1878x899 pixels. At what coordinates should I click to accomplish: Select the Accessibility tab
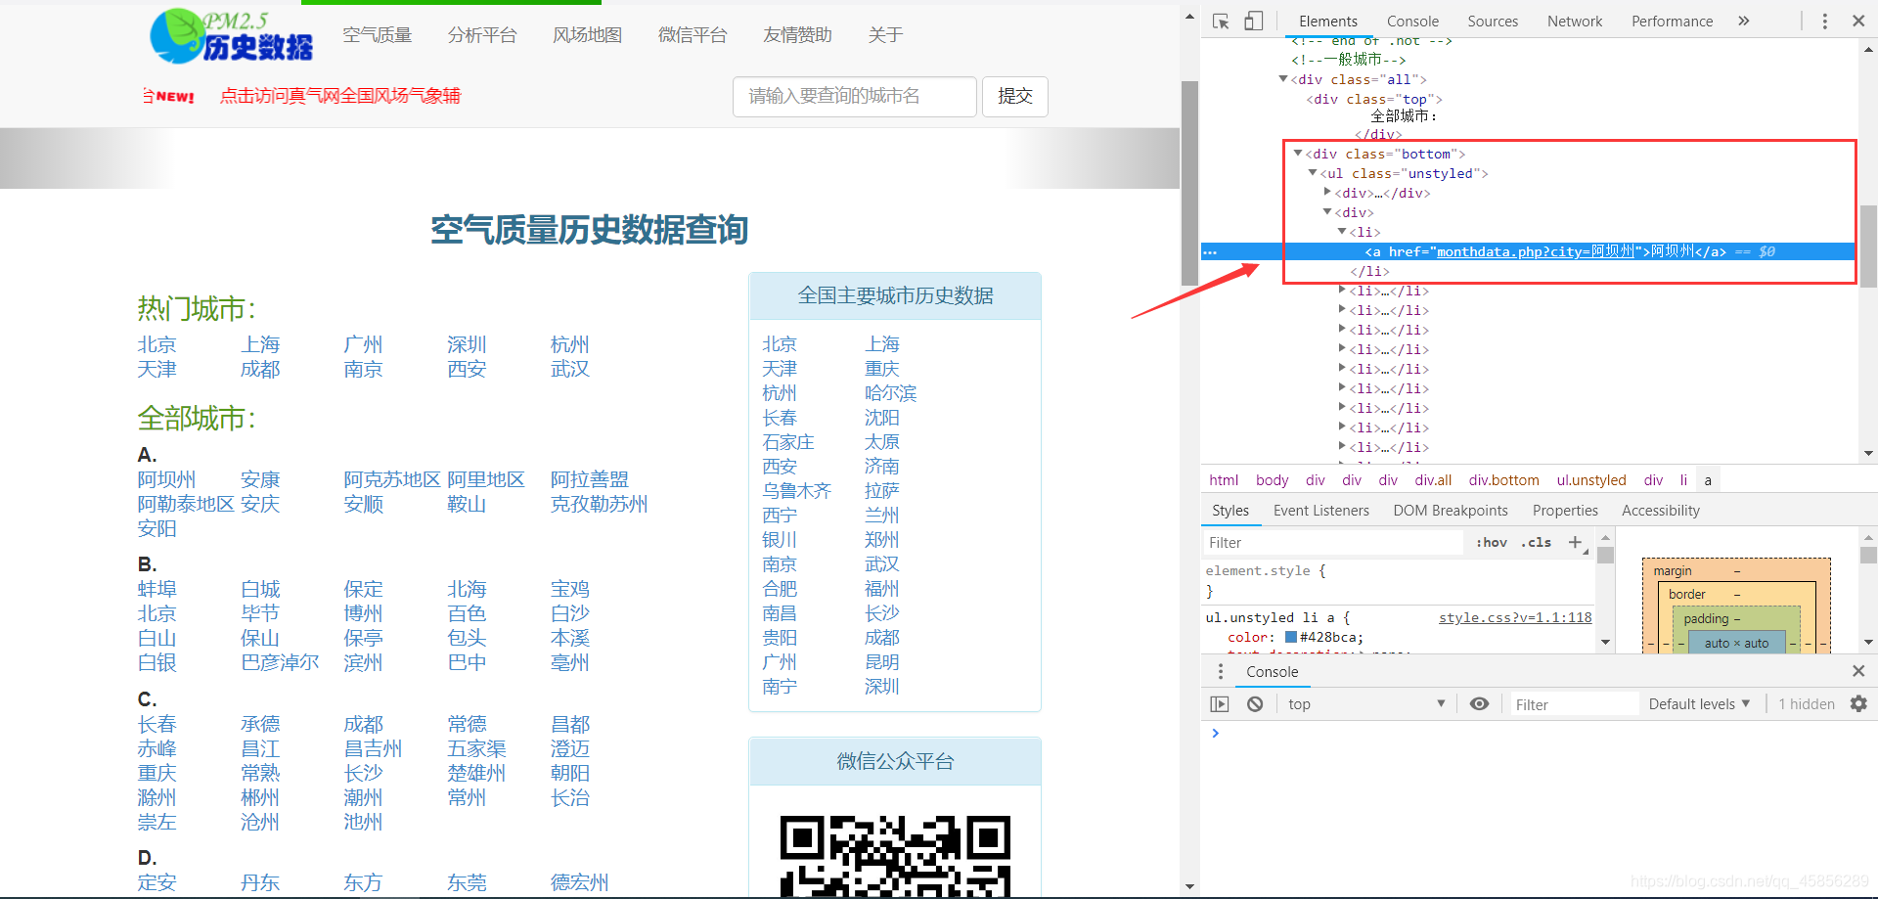1661,511
